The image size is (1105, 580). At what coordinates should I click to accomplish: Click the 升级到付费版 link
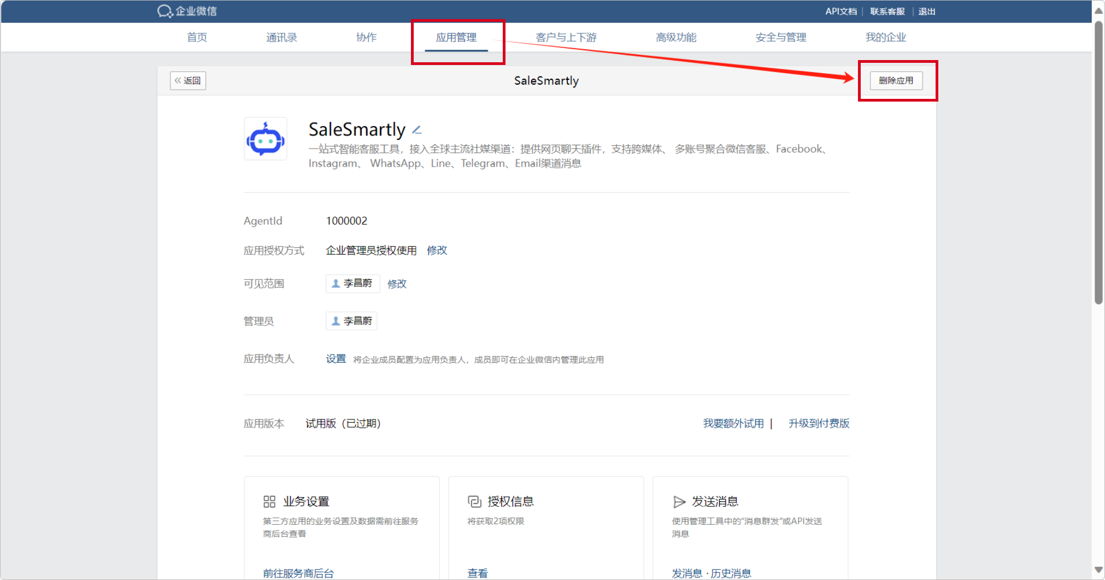coord(819,423)
